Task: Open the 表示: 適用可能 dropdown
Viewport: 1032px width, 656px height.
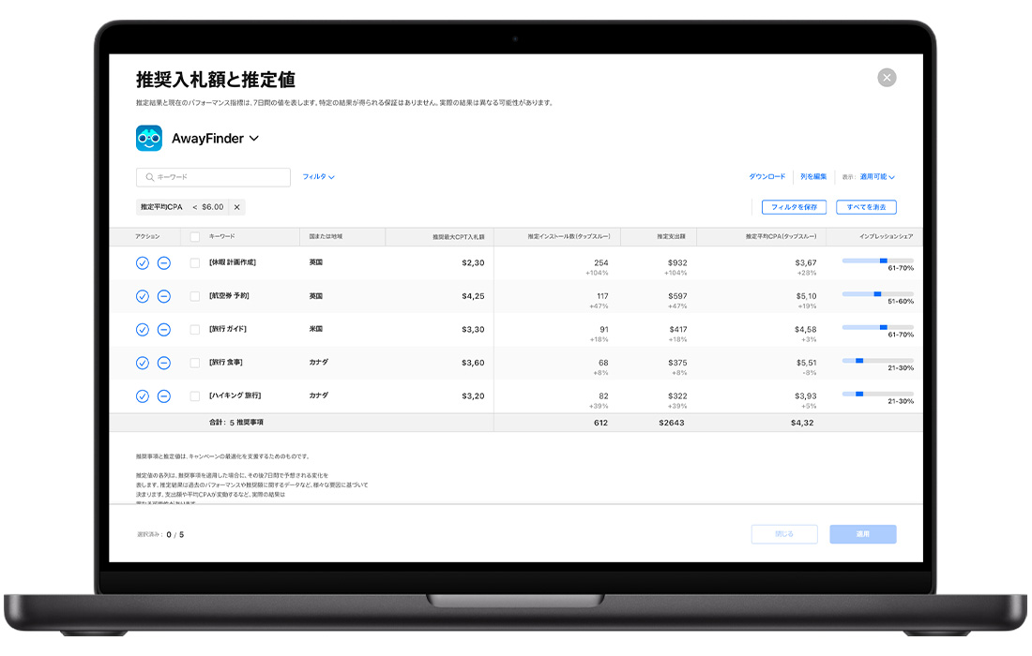Action: [877, 177]
